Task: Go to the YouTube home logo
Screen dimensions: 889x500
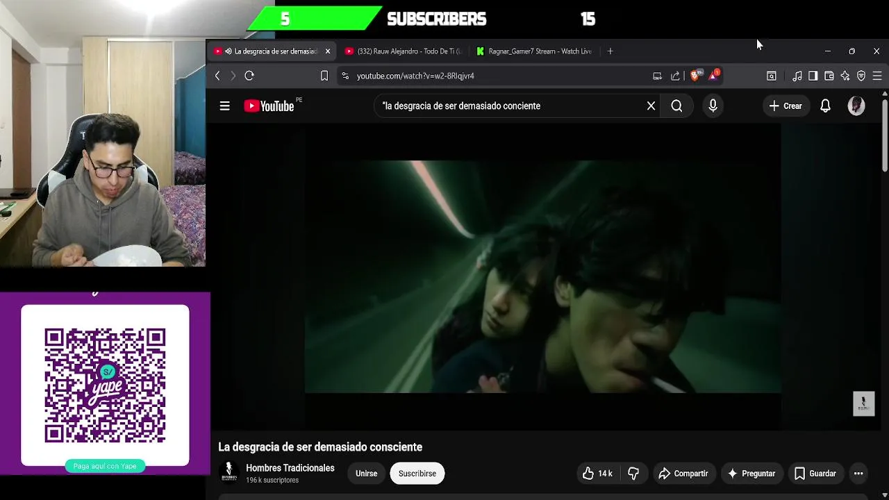Action: (x=269, y=106)
